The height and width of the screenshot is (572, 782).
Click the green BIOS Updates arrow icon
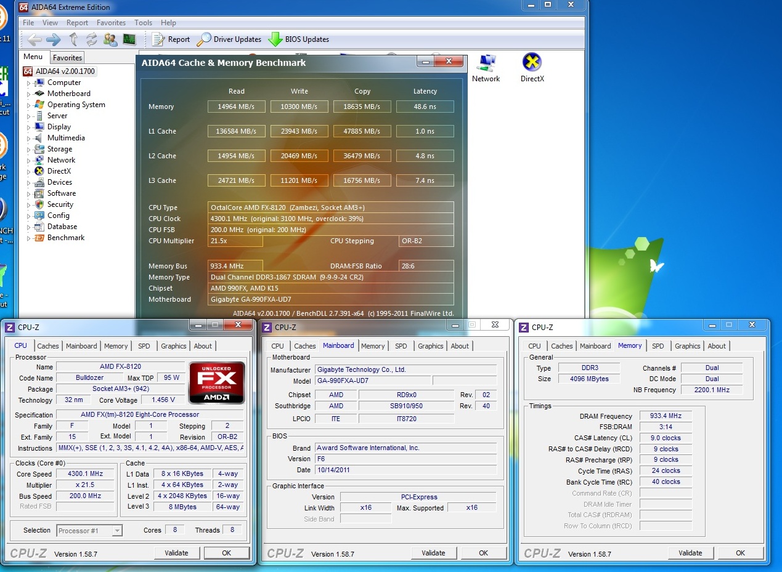coord(275,39)
